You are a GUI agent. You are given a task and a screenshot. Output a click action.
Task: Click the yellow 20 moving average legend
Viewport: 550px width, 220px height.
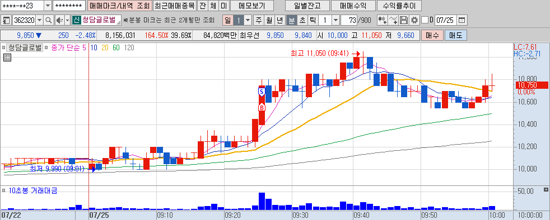click(105, 48)
